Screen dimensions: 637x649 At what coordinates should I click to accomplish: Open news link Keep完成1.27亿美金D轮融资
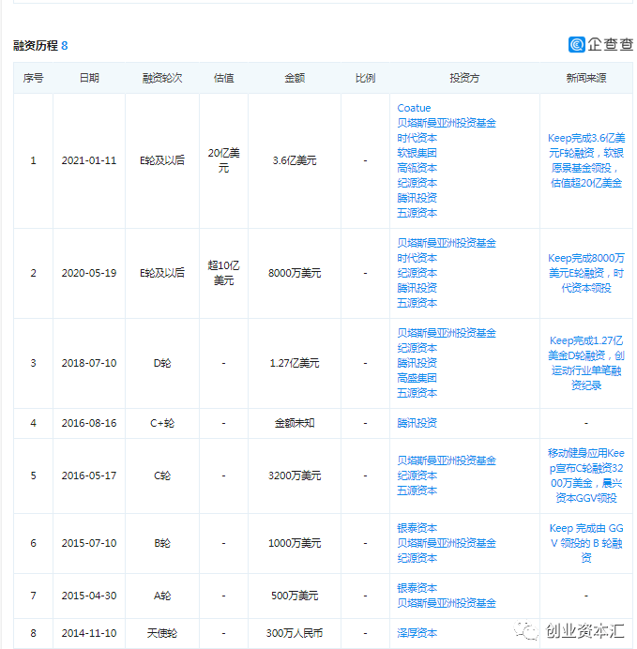(x=586, y=363)
